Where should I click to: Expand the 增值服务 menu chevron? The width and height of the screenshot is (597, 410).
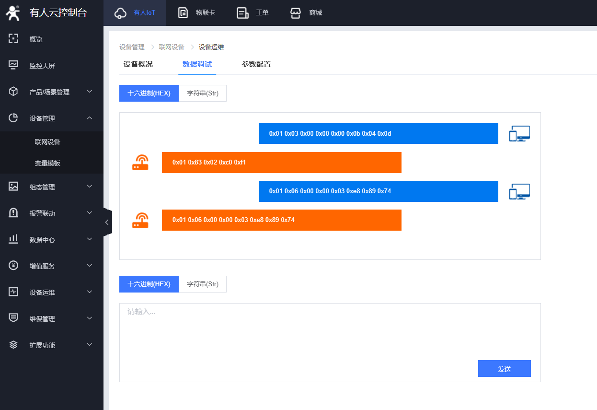coord(90,266)
